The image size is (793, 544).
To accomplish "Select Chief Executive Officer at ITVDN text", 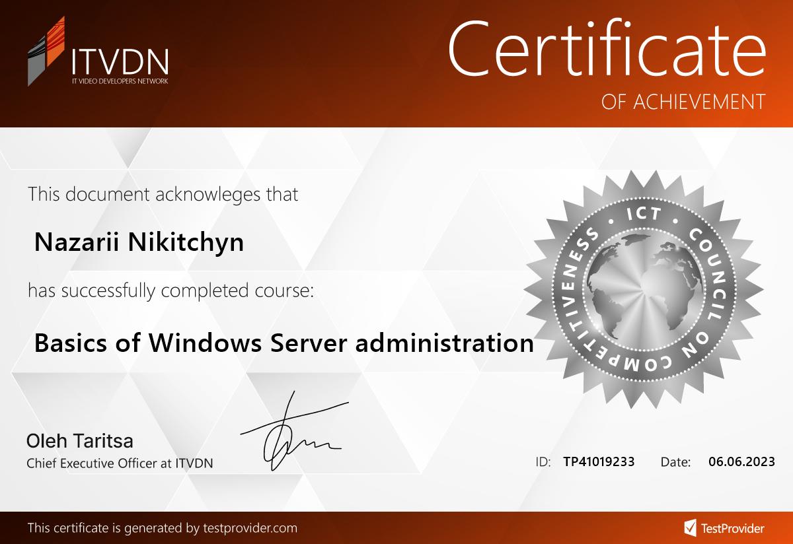I will pyautogui.click(x=120, y=463).
